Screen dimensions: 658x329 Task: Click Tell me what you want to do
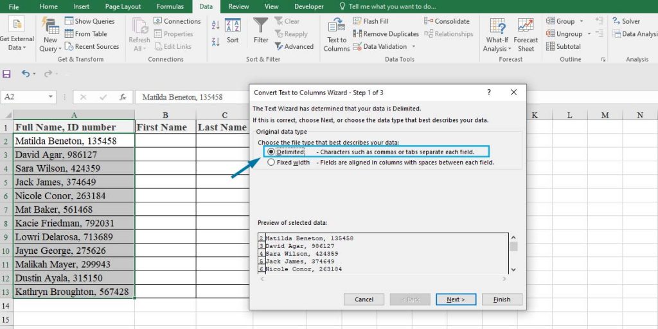(387, 6)
